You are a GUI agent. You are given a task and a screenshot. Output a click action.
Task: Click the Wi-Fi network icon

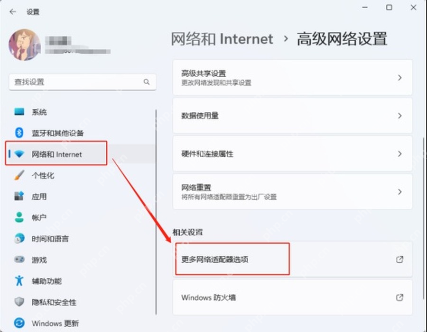point(19,154)
